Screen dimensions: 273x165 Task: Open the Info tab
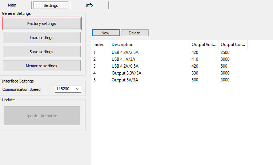coord(89,5)
